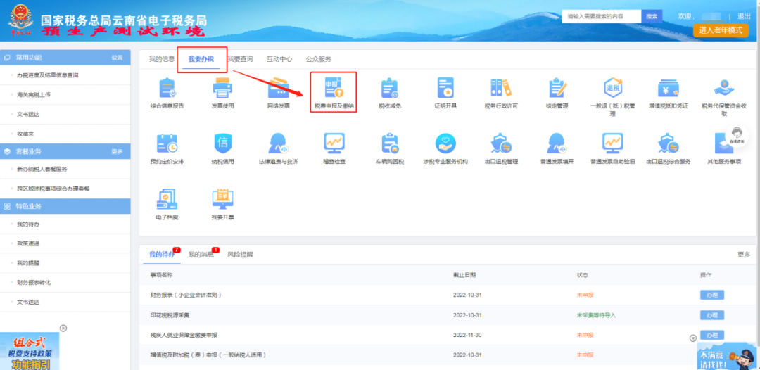Viewport: 760px width, 370px height.
Task: Click 办理 for 残疾人就业保障金缴费申报
Action: coord(712,335)
